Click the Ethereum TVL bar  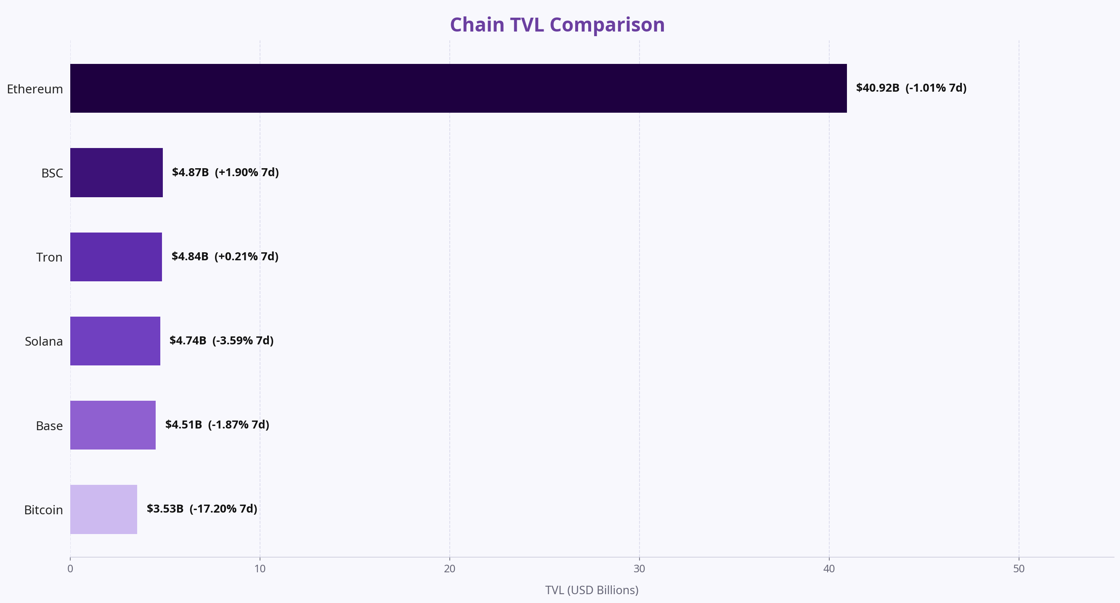[458, 88]
